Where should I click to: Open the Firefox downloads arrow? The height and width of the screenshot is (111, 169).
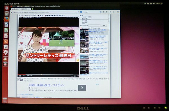coord(110,12)
